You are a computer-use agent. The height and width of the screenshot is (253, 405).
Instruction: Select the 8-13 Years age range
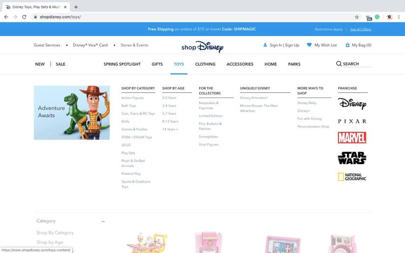[170, 121]
